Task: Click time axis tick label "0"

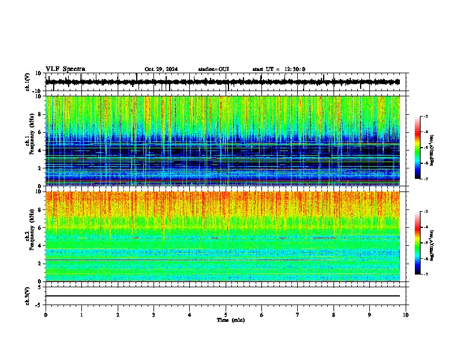Action: (x=46, y=315)
